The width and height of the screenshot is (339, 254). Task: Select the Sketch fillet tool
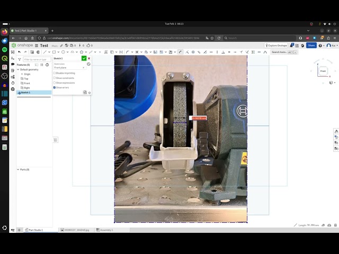128,52
